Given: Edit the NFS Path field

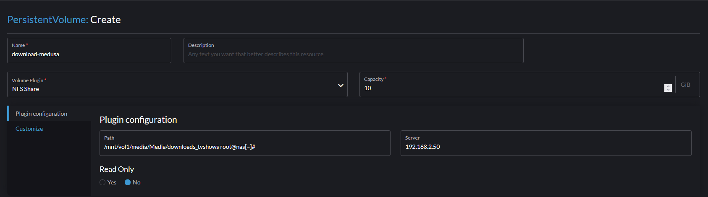Looking at the screenshot, I should (244, 147).
